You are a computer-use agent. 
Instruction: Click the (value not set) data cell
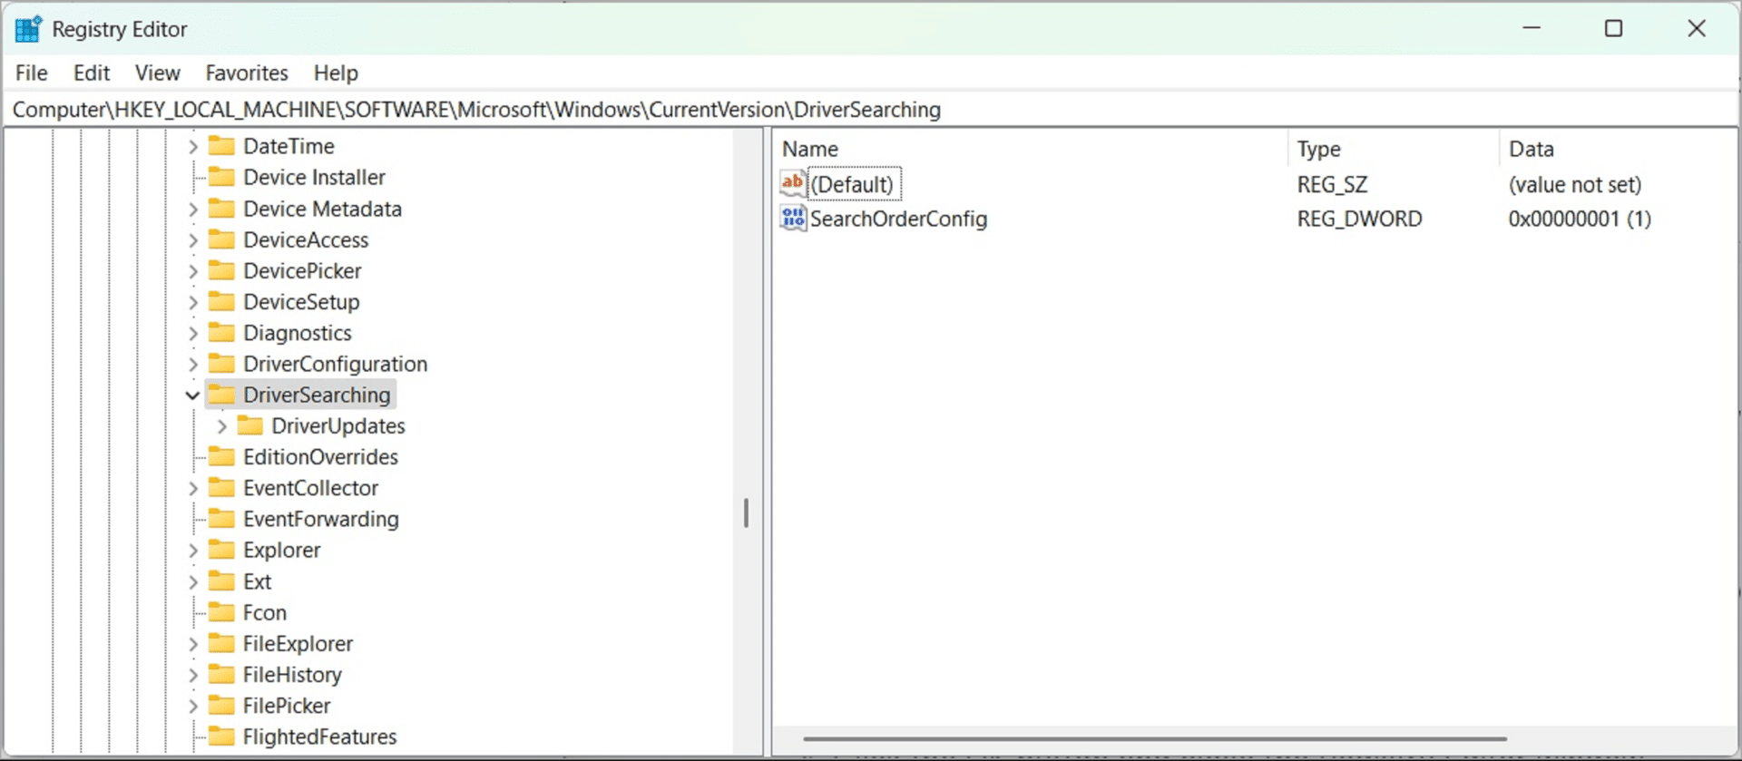pyautogui.click(x=1575, y=184)
